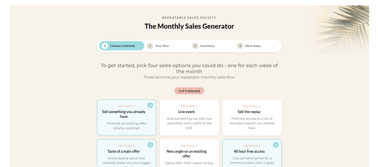Screen dimensions: 378x167
Task: Select 'New angle on an existing offer' card
Action: coord(189,153)
